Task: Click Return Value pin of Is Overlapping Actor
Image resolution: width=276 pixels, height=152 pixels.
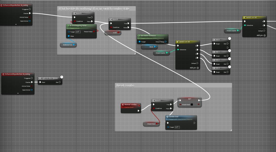Action: 94,32
